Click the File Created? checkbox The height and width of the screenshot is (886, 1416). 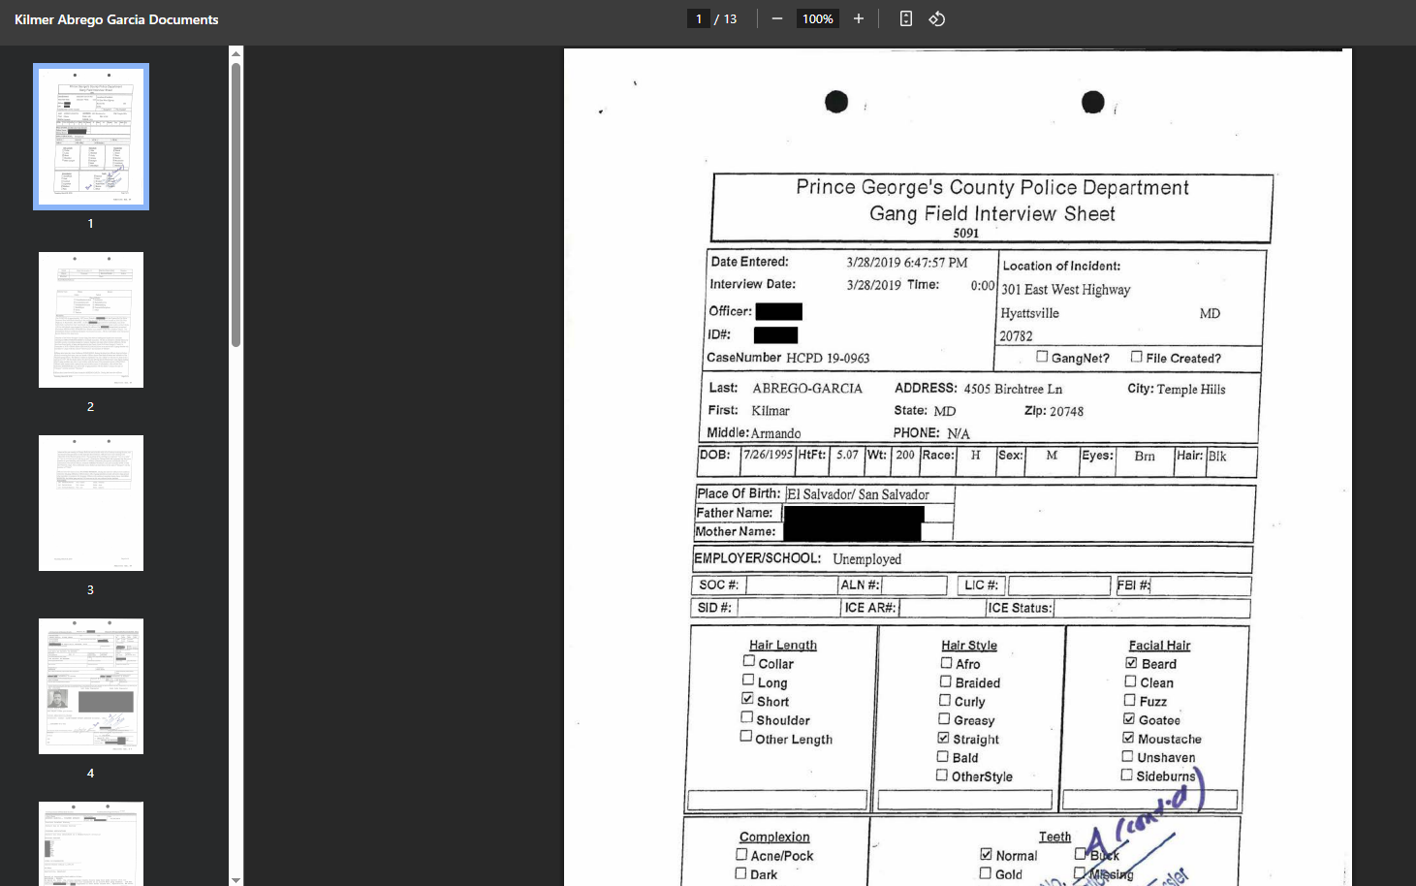click(x=1137, y=357)
